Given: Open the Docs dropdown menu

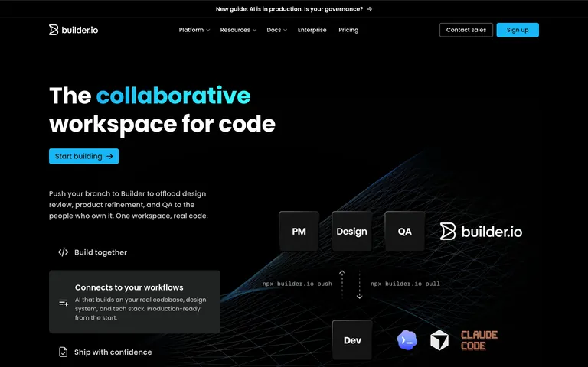Looking at the screenshot, I should click(276, 30).
